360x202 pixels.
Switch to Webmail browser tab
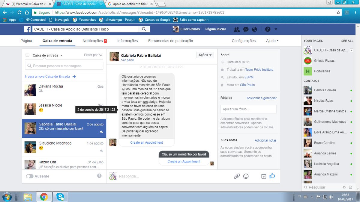click(28, 4)
